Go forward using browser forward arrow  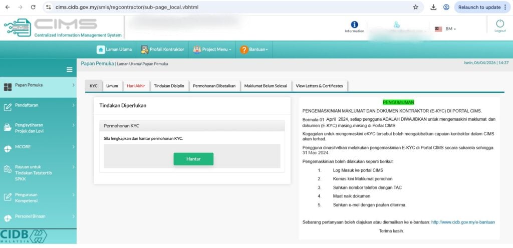(20, 7)
